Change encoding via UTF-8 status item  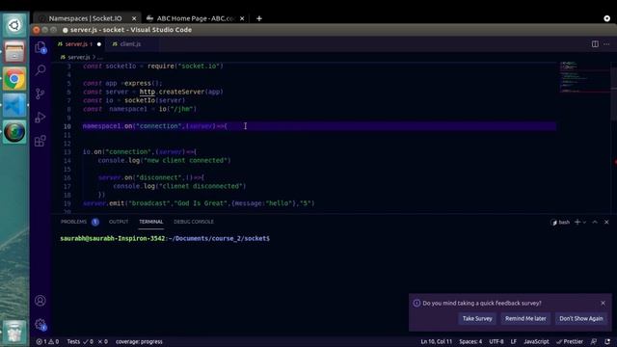pyautogui.click(x=496, y=341)
